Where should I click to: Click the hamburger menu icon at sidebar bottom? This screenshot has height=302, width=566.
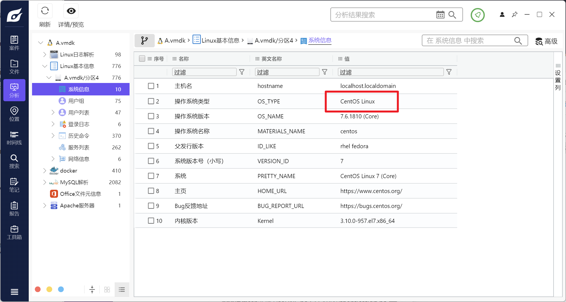pyautogui.click(x=14, y=292)
